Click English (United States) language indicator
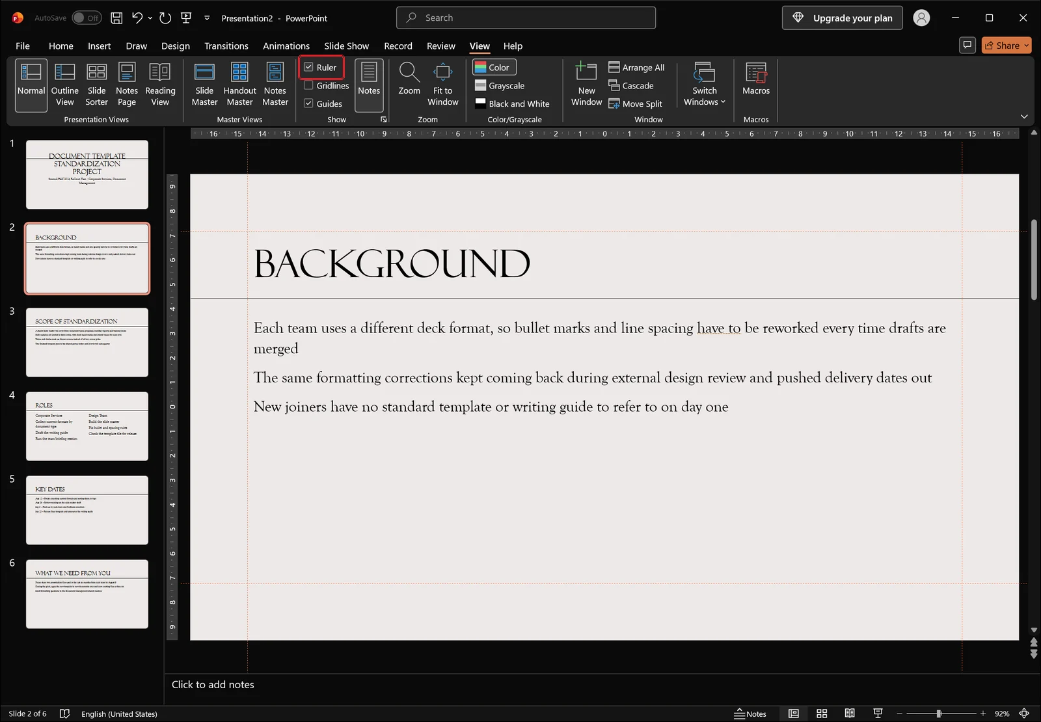Image resolution: width=1041 pixels, height=722 pixels. (119, 714)
